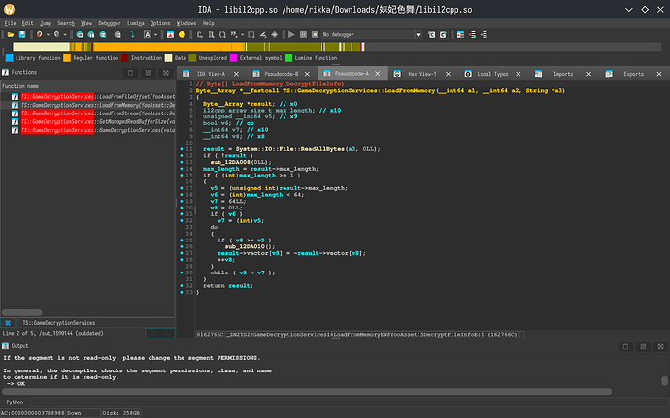Click the red-blue circle toolbar icon
The image size is (670, 418).
39,35
